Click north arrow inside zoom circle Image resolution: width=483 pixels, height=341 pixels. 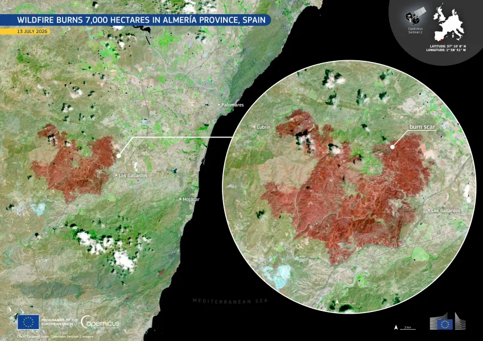pyautogui.click(x=337, y=302)
